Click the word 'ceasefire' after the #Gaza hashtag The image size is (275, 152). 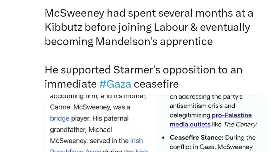(x=156, y=84)
